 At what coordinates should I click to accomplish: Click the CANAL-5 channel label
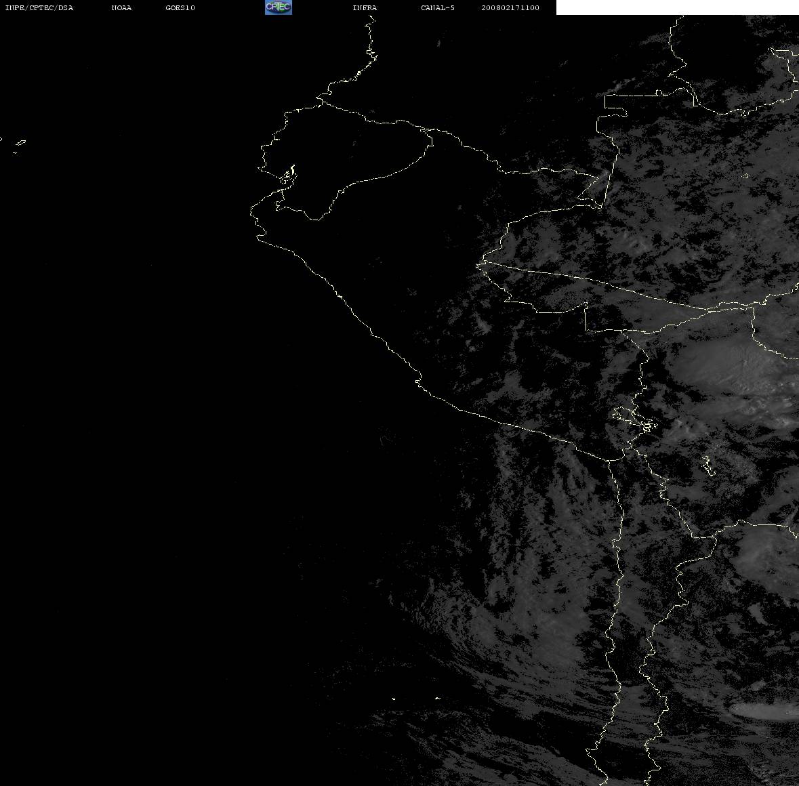pos(438,7)
